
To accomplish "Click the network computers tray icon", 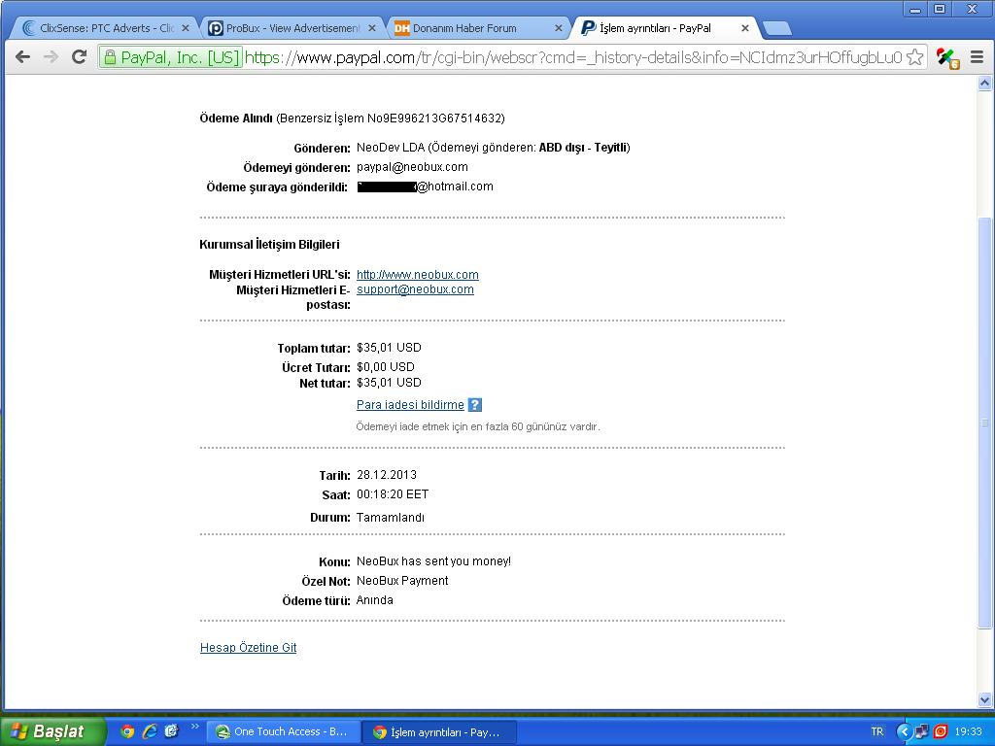I will coord(921,731).
